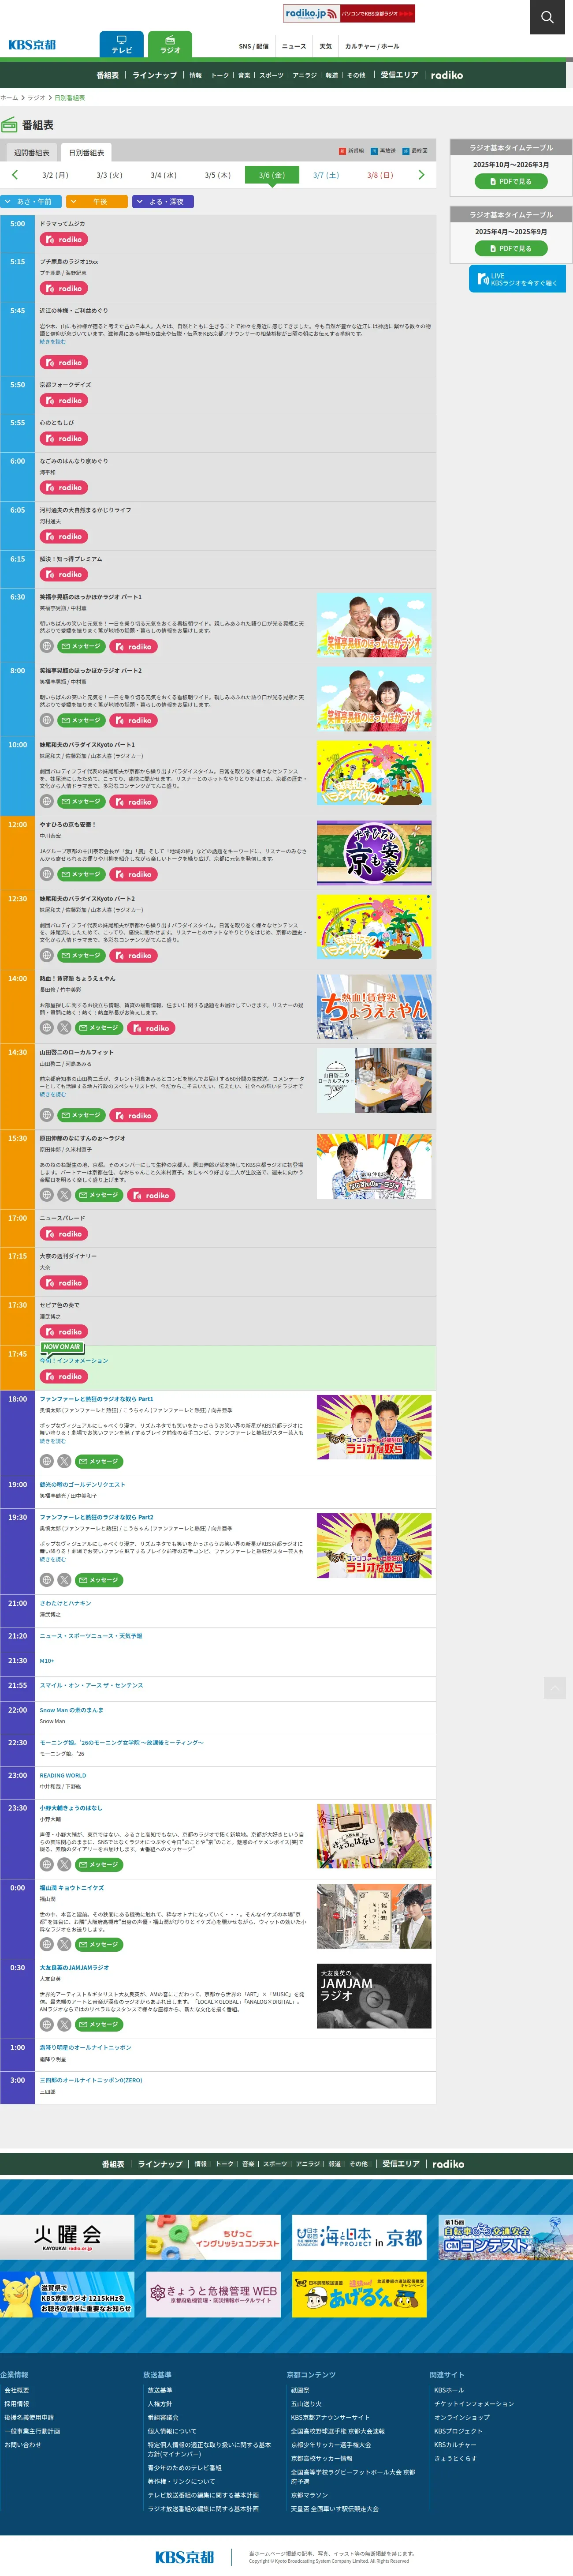The width and height of the screenshot is (573, 2576).
Task: Select the date 3/2 (月)
Action: click(x=55, y=175)
